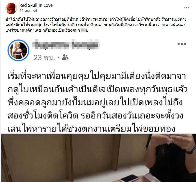This screenshot has height=182, width=196.
Task: View the shared post's blue-ringed profile picture
Action: 18,50
